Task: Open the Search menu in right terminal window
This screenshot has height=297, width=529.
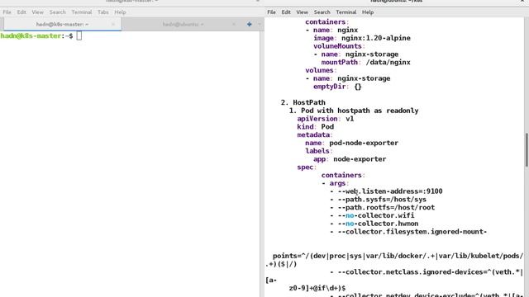Action: pos(322,12)
